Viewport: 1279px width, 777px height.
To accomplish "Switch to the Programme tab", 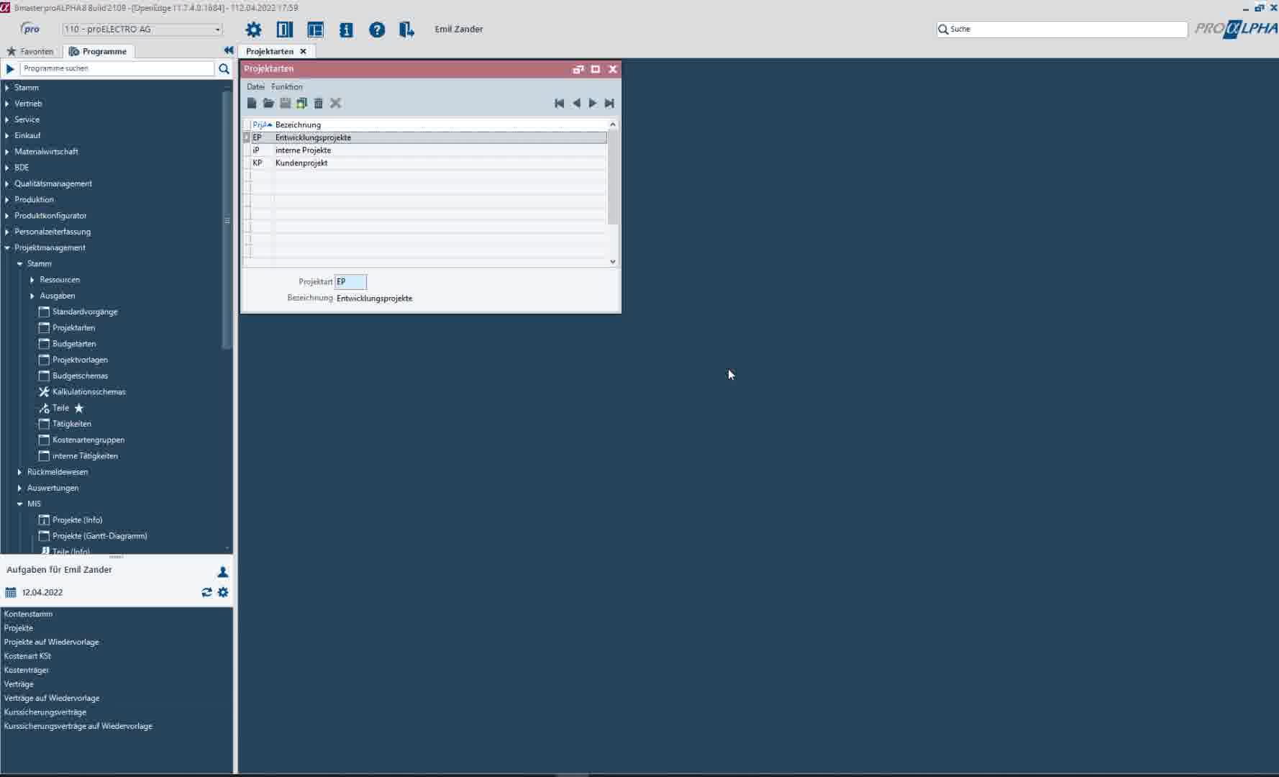I will pos(98,51).
